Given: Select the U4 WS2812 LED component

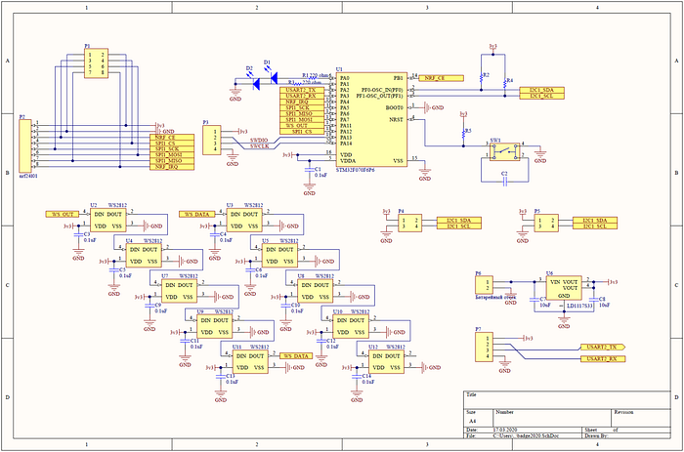Looking at the screenshot, I should [x=144, y=256].
